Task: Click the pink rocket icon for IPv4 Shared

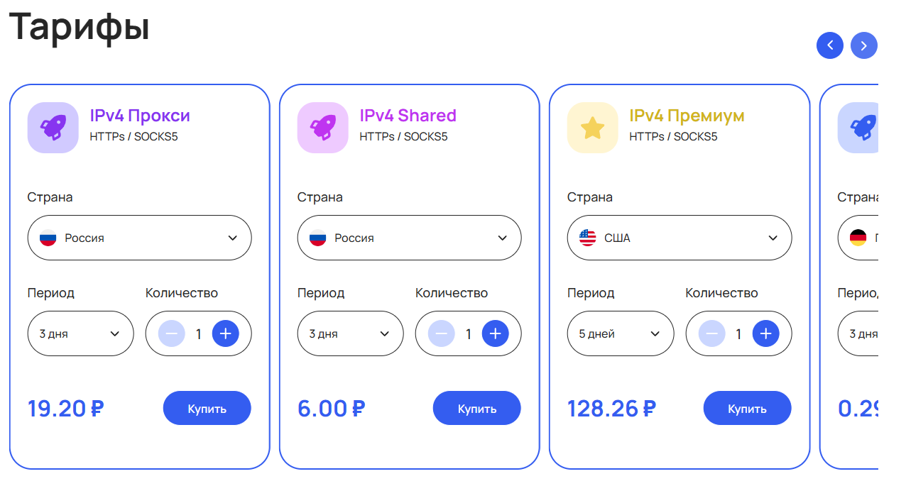Action: (322, 128)
